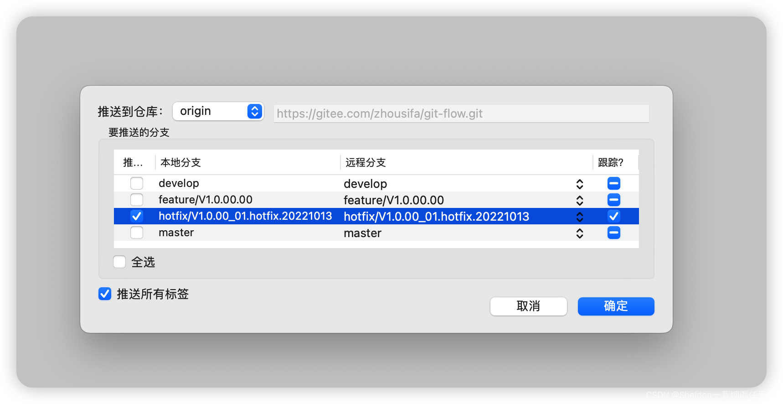Enable the 全选 select-all checkbox

[119, 262]
